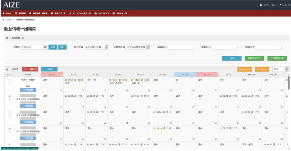
Task: Click the red アラート情報出力 button
Action: click(30, 69)
